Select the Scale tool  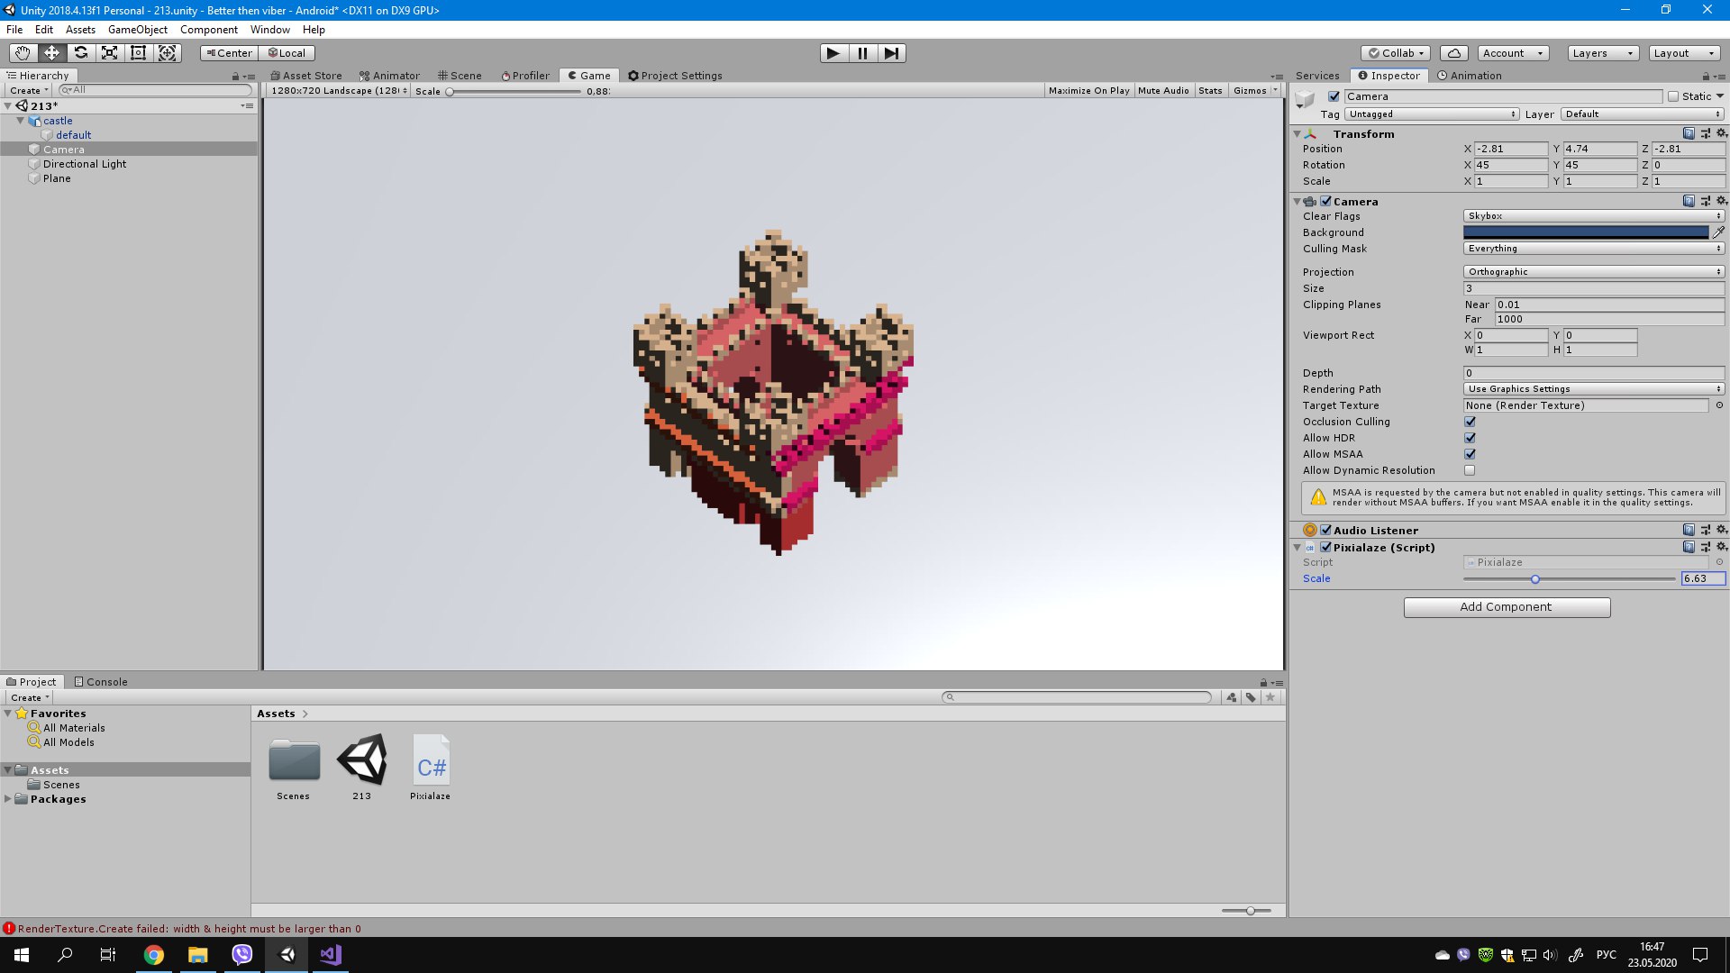109,53
